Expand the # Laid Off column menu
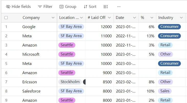Image resolution: width=187 pixels, height=103 pixels. coord(109,18)
